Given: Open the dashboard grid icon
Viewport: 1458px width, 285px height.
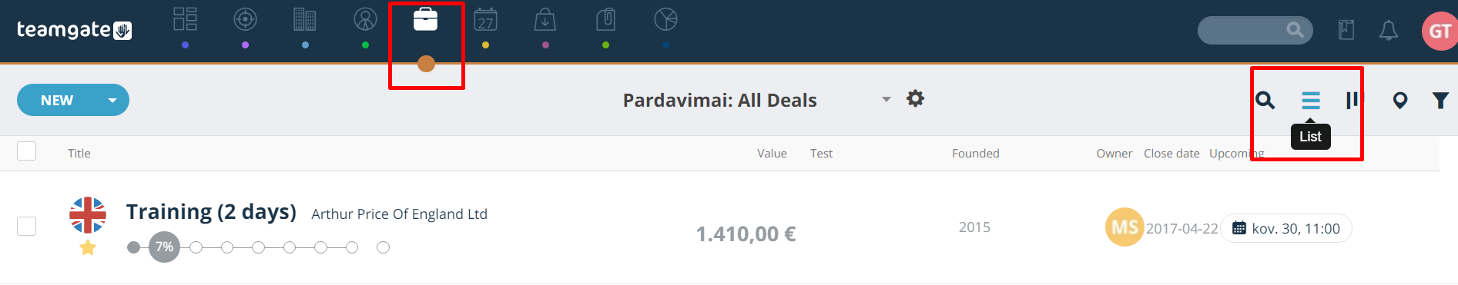Looking at the screenshot, I should point(185,19).
